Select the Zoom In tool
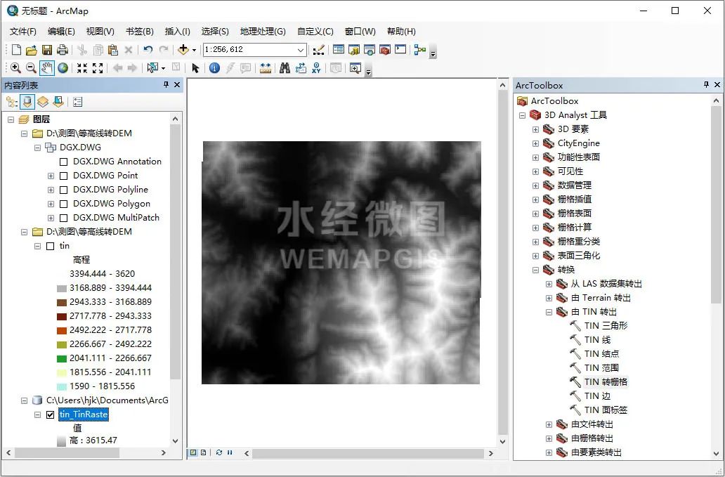This screenshot has height=477, width=725. point(15,68)
